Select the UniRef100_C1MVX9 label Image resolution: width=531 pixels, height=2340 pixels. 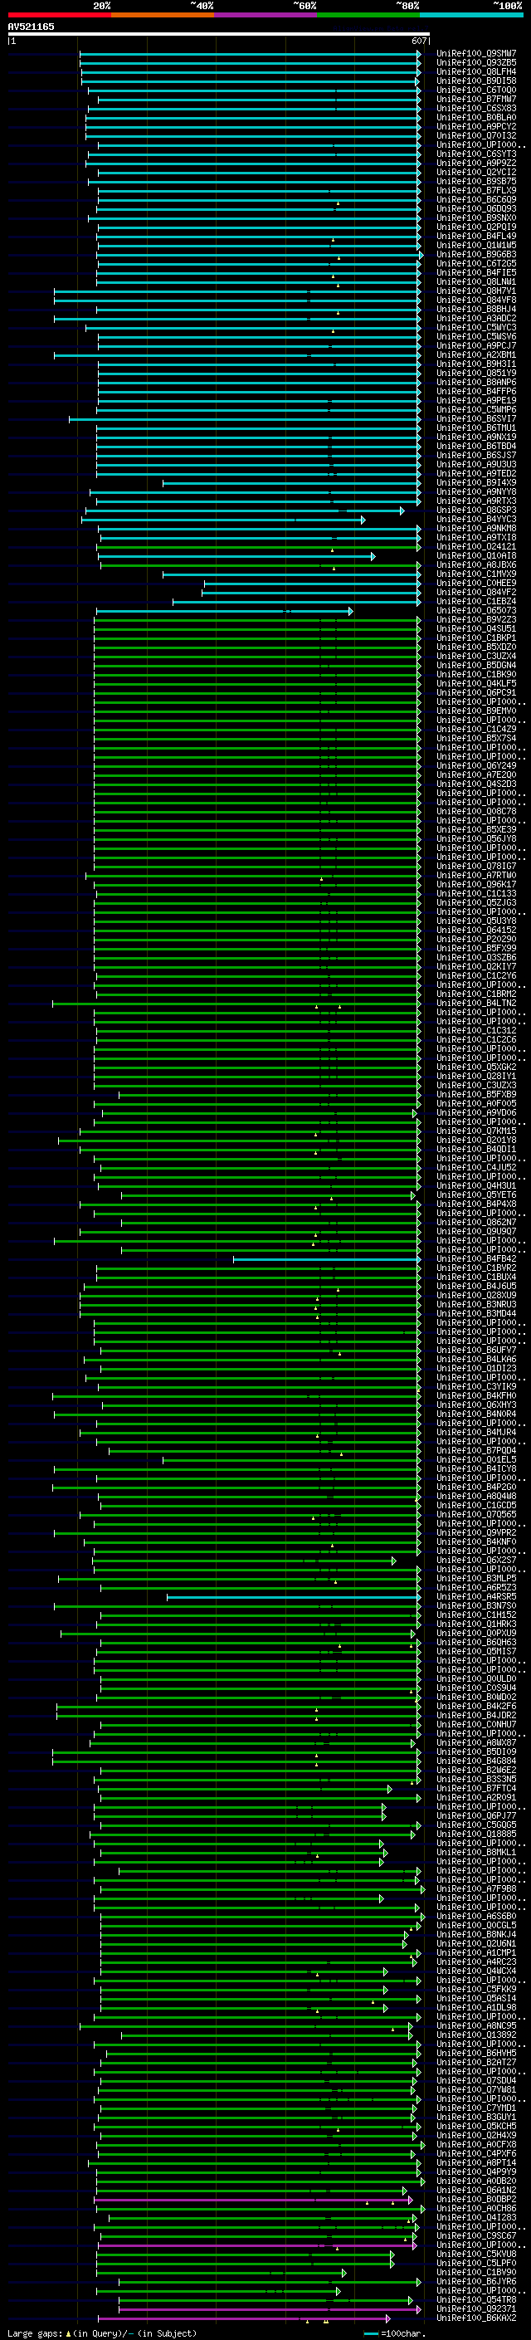(476, 574)
